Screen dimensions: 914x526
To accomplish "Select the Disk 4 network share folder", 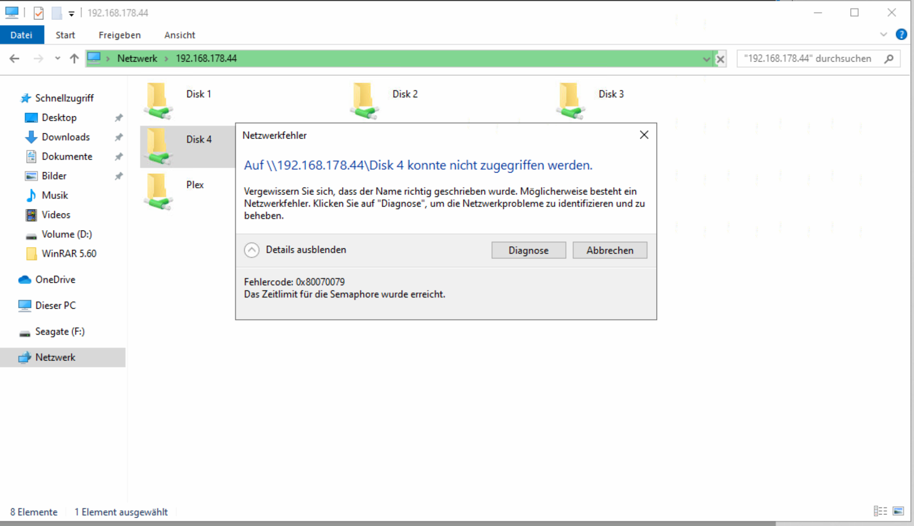I will [x=187, y=147].
